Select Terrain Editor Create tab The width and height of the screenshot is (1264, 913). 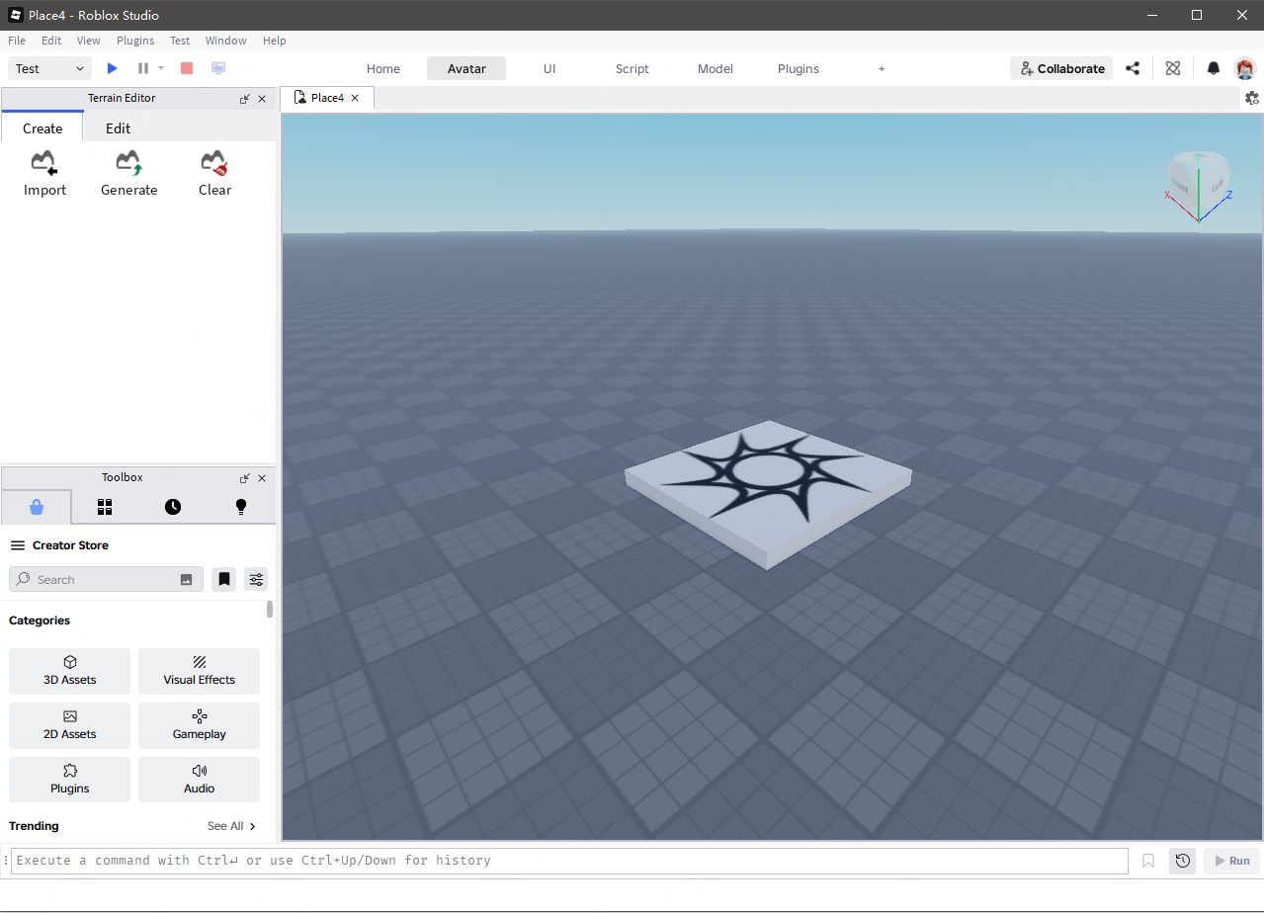click(42, 127)
